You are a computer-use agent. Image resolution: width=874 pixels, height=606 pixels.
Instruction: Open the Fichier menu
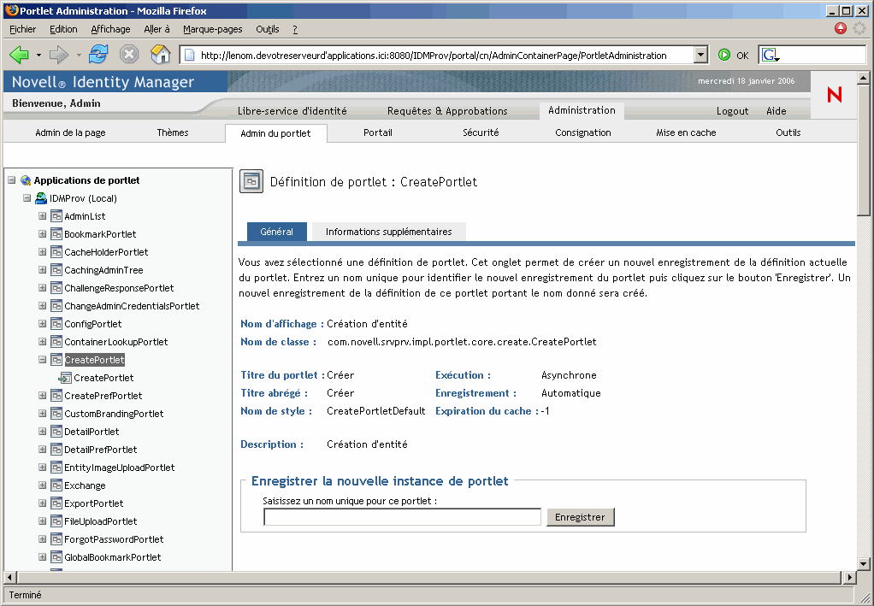pos(23,29)
